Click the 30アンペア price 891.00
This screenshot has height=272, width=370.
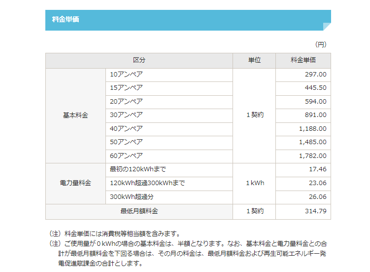[315, 115]
